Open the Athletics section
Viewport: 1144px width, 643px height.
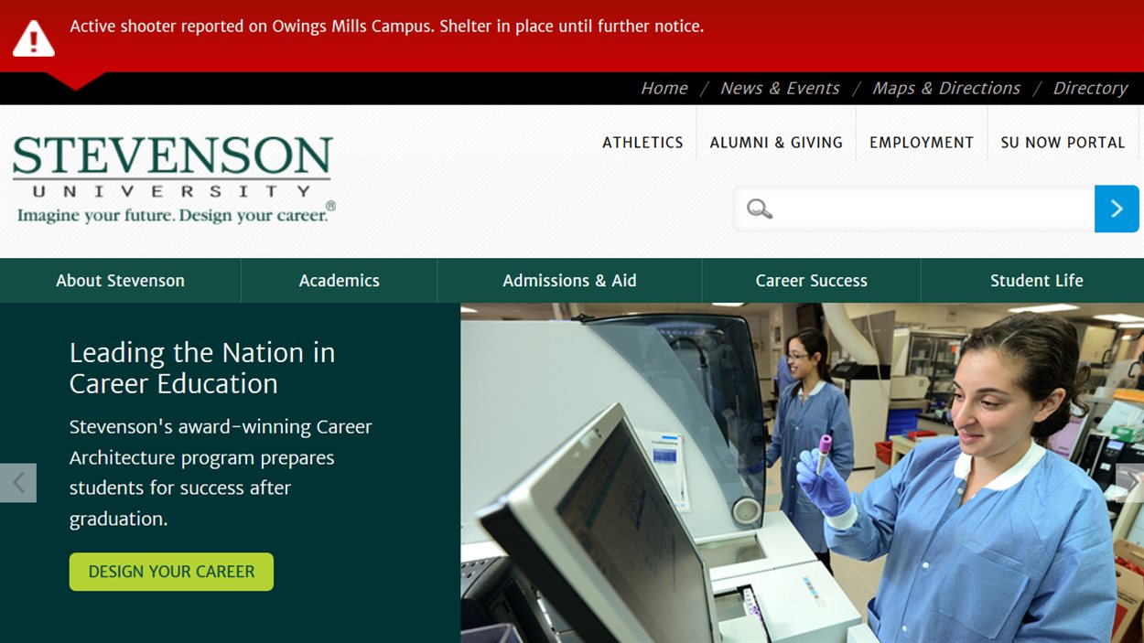coord(642,143)
